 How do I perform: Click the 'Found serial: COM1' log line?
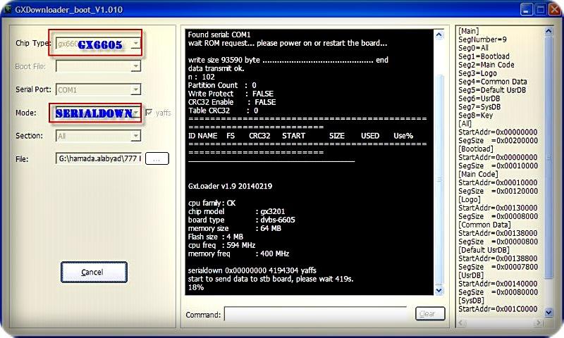(x=219, y=35)
